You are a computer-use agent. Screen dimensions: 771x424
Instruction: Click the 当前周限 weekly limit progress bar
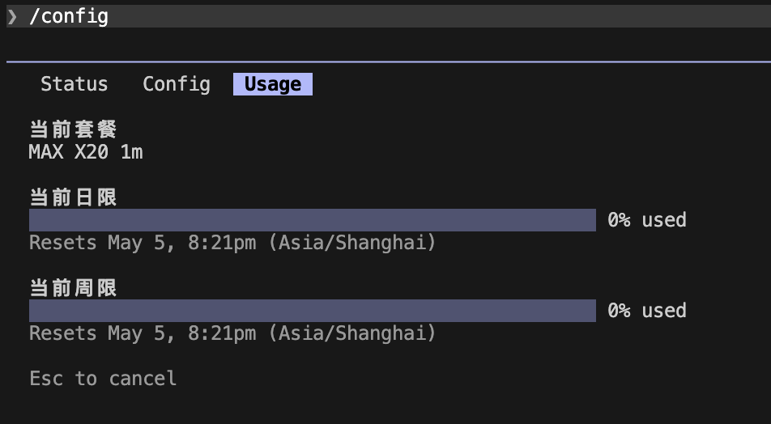(x=313, y=311)
